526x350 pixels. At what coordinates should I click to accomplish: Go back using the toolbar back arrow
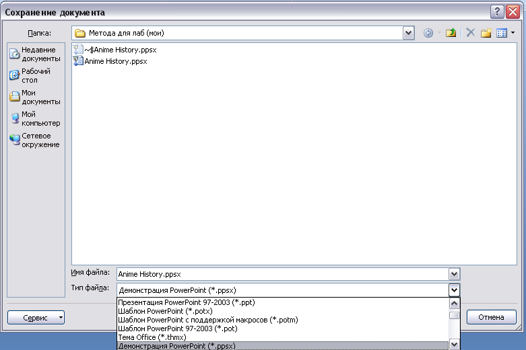pyautogui.click(x=428, y=33)
